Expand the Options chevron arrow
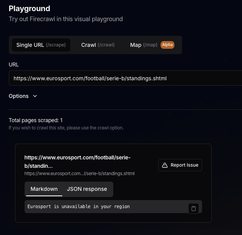Viewport: 242px width, 235px height. [35, 96]
